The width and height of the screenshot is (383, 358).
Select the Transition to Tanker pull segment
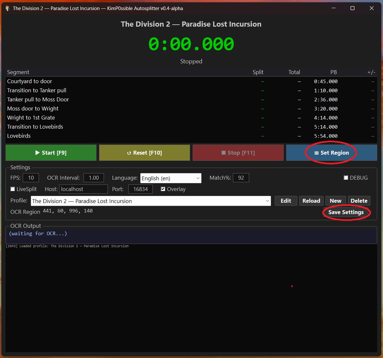(x=191, y=90)
